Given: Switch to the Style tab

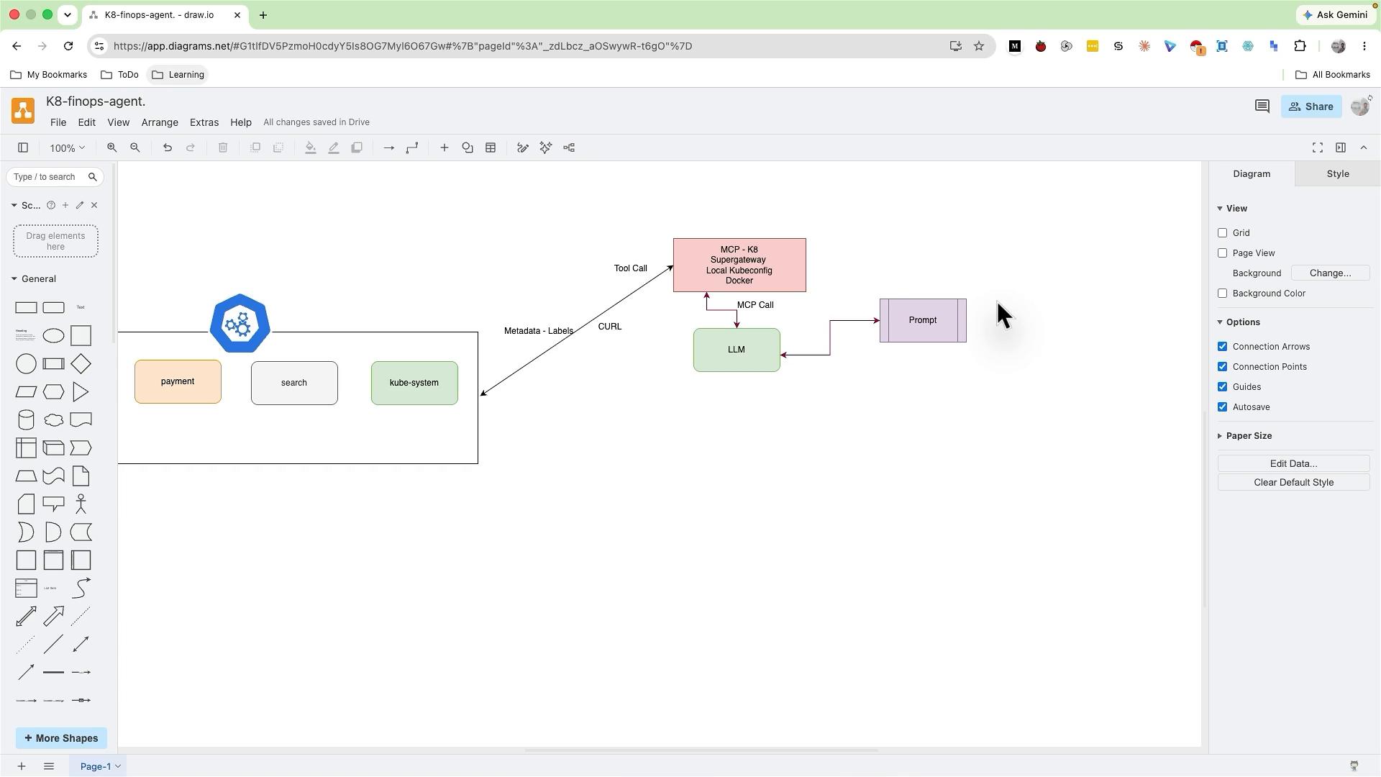Looking at the screenshot, I should (x=1338, y=174).
